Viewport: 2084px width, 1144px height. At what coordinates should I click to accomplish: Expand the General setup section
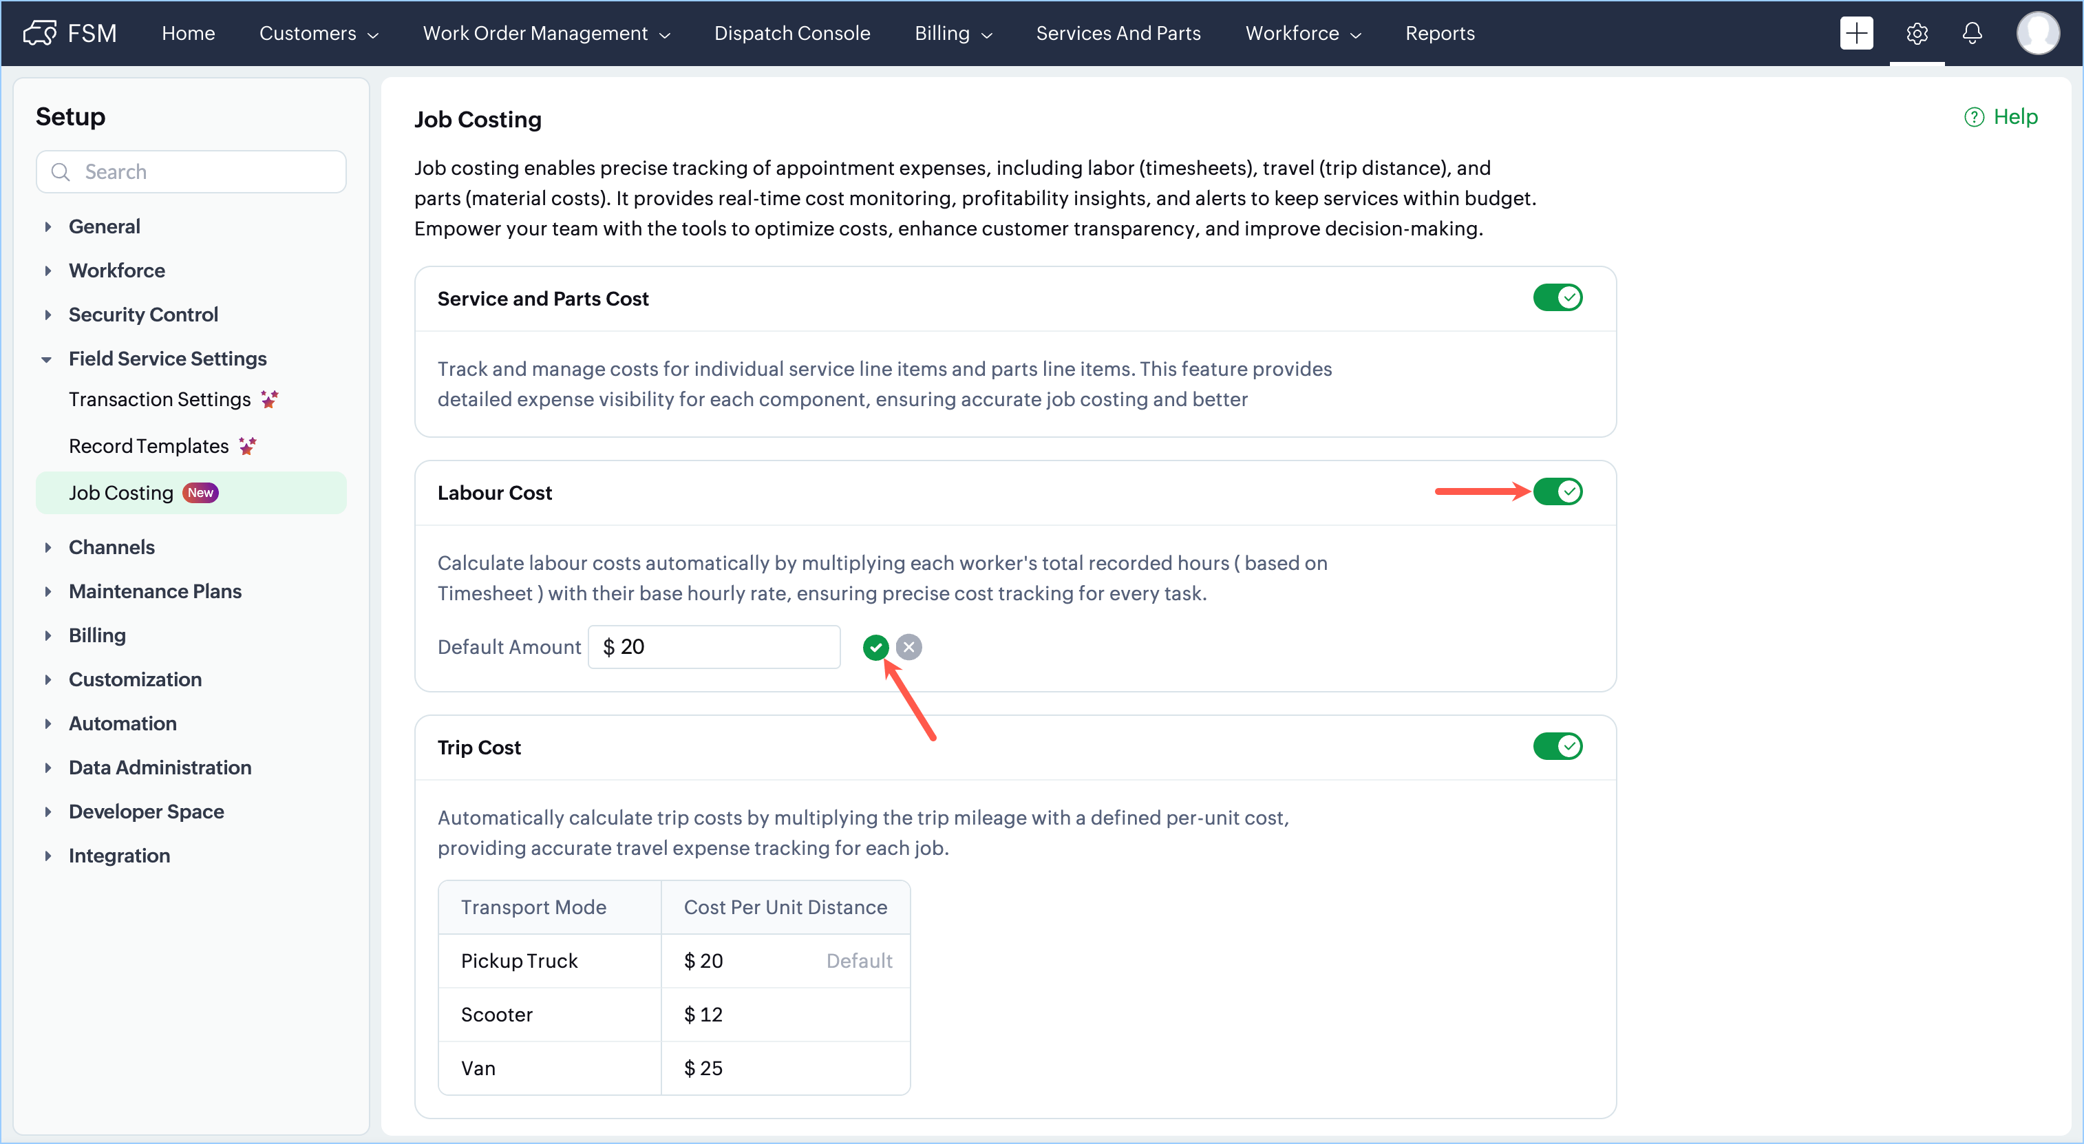[105, 226]
